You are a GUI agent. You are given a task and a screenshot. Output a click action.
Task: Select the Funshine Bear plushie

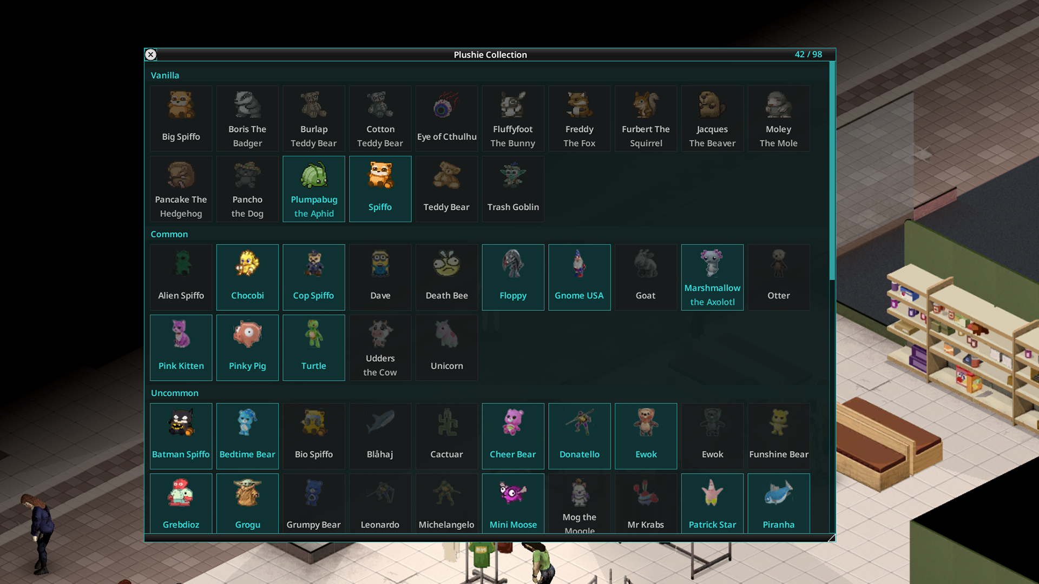(x=779, y=436)
